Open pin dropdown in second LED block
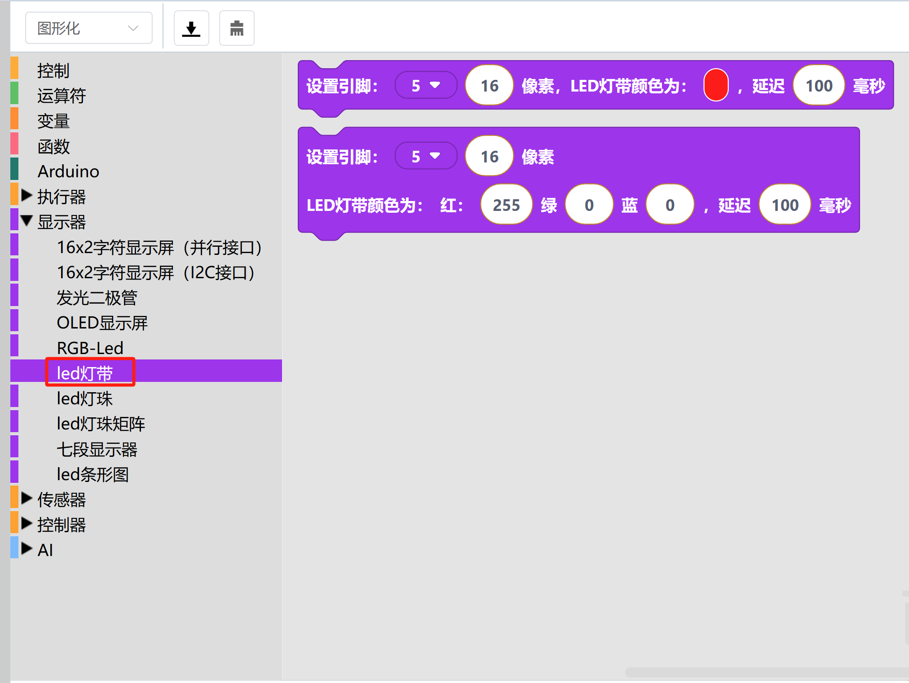The height and width of the screenshot is (683, 909). (425, 156)
